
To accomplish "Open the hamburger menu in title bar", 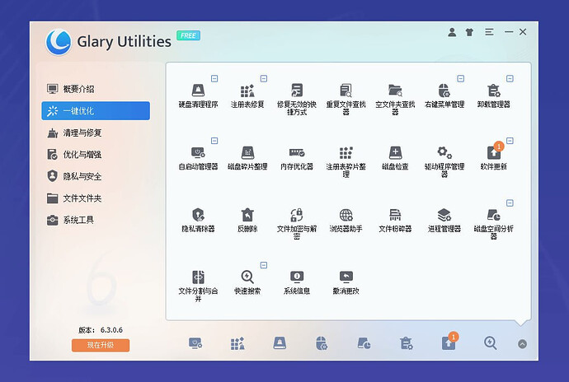I will pyautogui.click(x=489, y=32).
